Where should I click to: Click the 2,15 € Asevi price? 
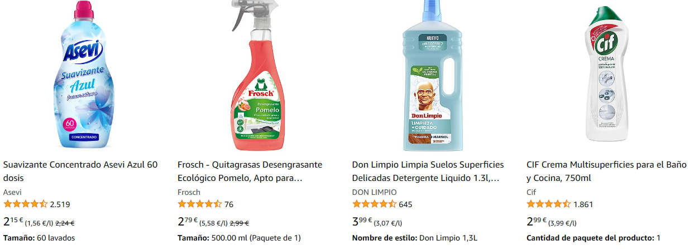pos(13,221)
